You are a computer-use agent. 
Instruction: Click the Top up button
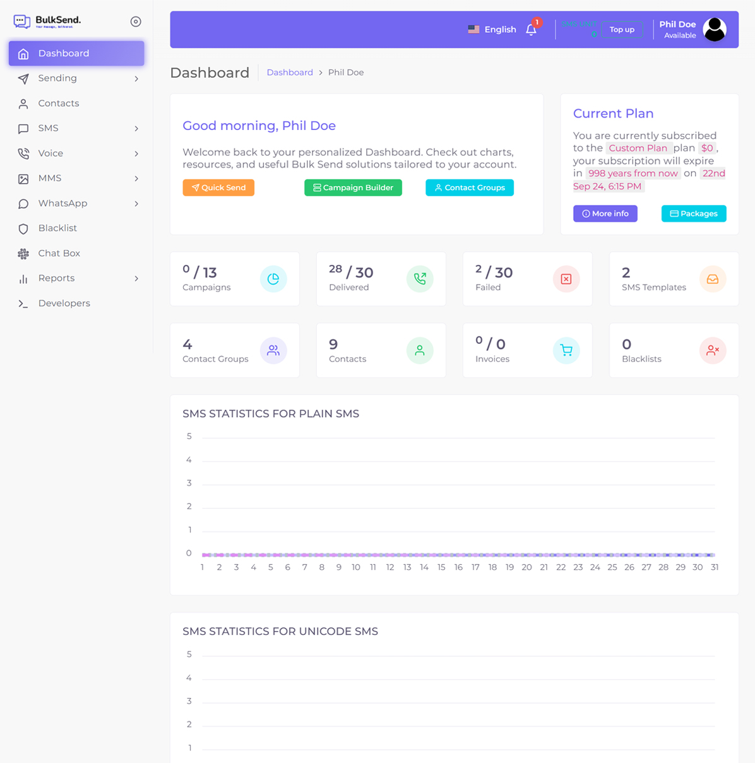point(621,29)
